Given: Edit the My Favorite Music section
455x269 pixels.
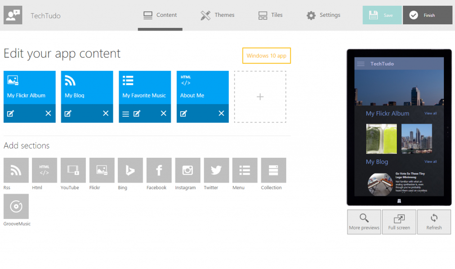Looking at the screenshot, I should click(137, 113).
